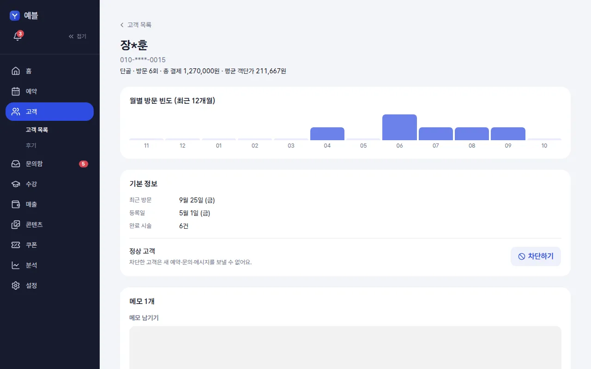Go to 홈 menu item
Image resolution: width=591 pixels, height=369 pixels.
point(49,71)
